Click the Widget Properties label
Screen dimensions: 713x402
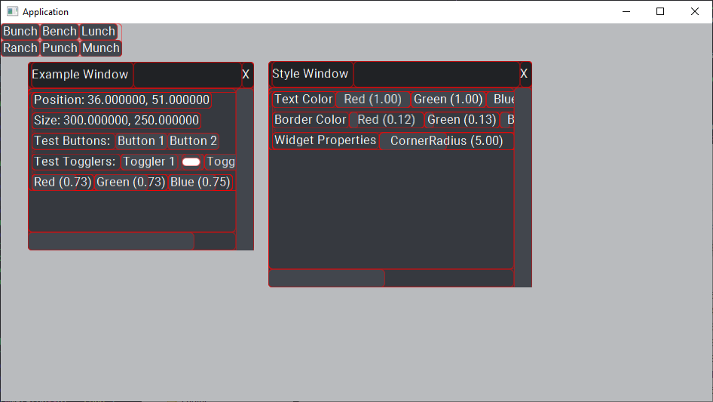click(326, 141)
